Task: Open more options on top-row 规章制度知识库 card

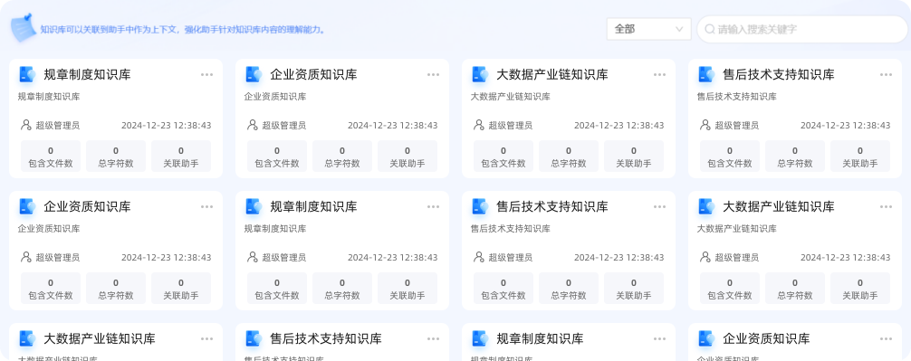Action: tap(206, 74)
